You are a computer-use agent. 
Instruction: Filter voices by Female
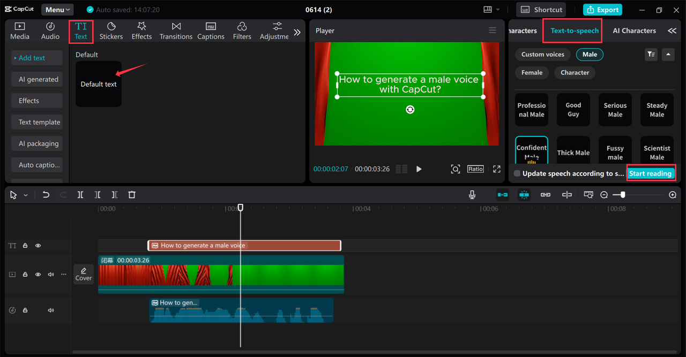(532, 72)
